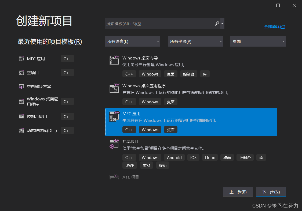Click the search magnifier icon
Image resolution: width=302 pixels, height=211 pixels.
click(217, 24)
